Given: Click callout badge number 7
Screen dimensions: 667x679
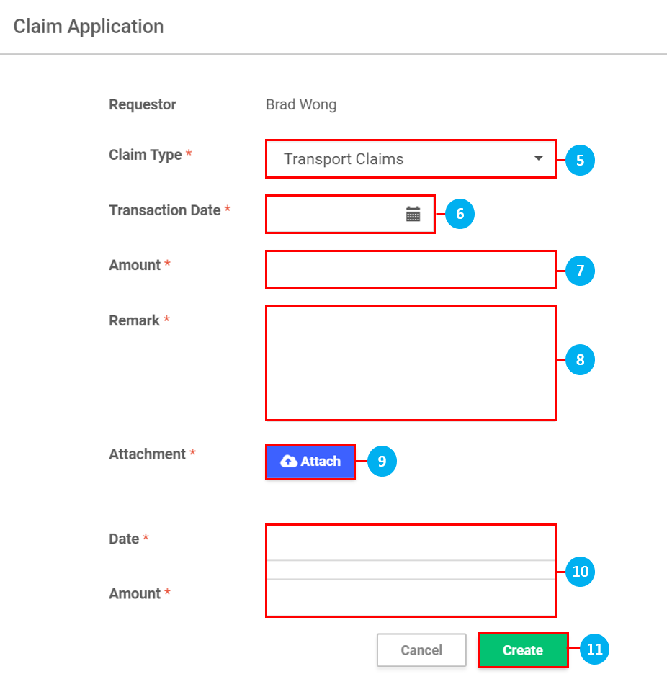Looking at the screenshot, I should pos(580,270).
